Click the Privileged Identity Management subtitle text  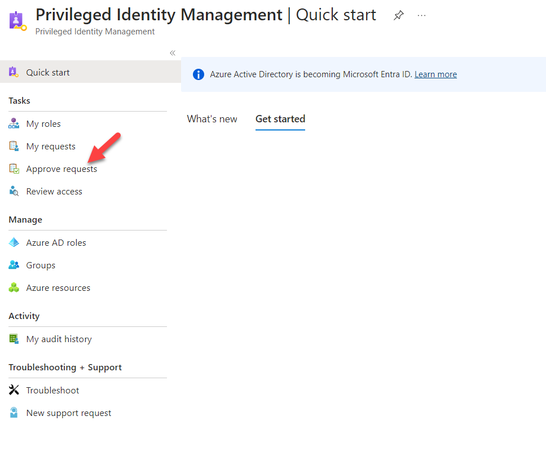coord(95,32)
